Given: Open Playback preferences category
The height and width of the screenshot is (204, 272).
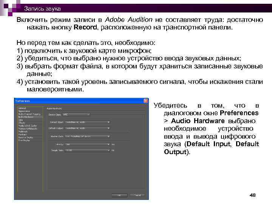Looking at the screenshot, I should click(23, 134).
